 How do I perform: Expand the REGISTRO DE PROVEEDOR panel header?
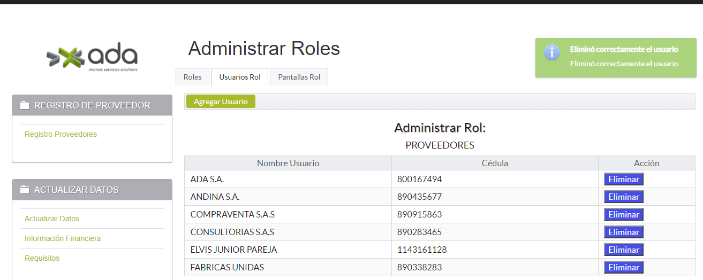coord(92,106)
